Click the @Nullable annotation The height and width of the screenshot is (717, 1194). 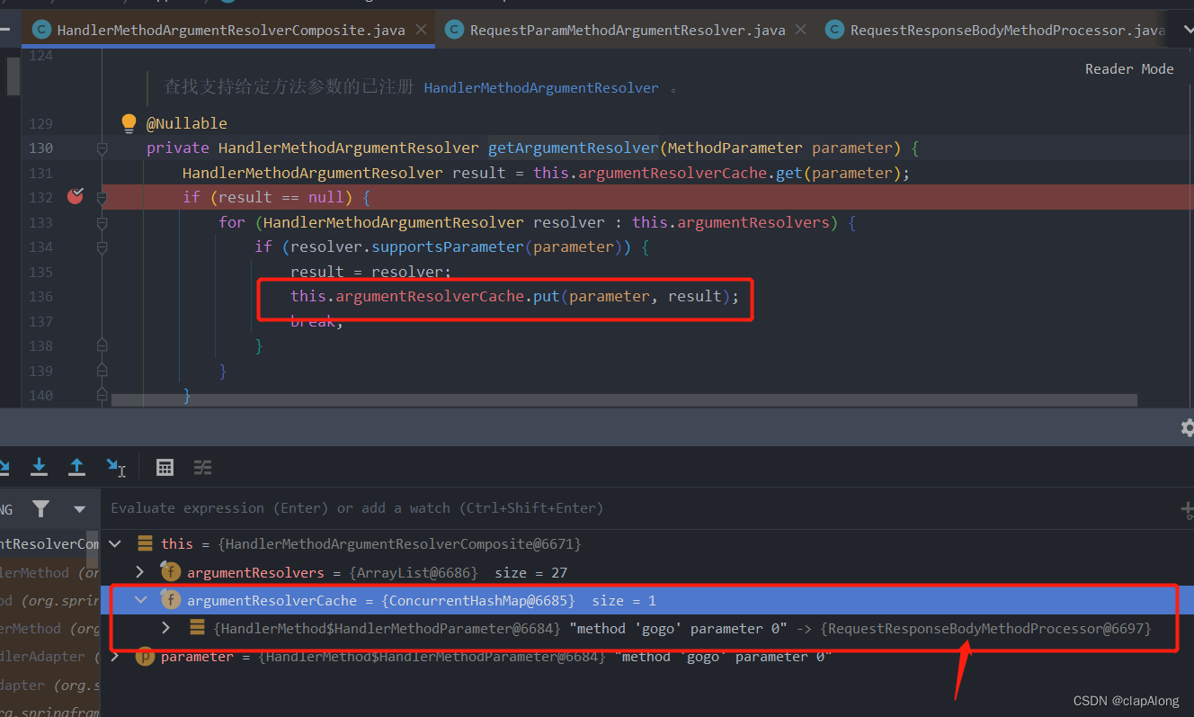click(x=187, y=123)
